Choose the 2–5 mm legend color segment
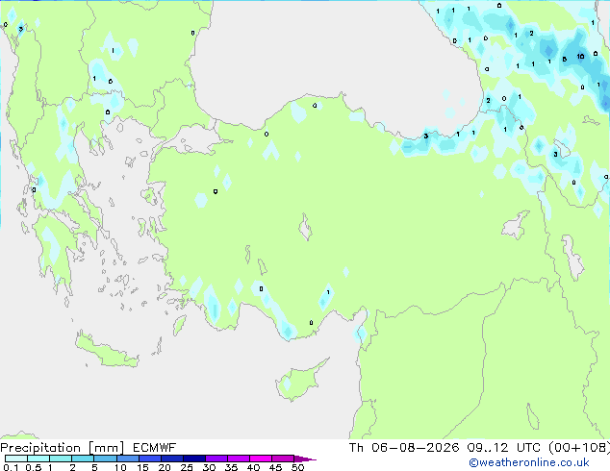This screenshot has height=471, width=610. click(x=83, y=459)
